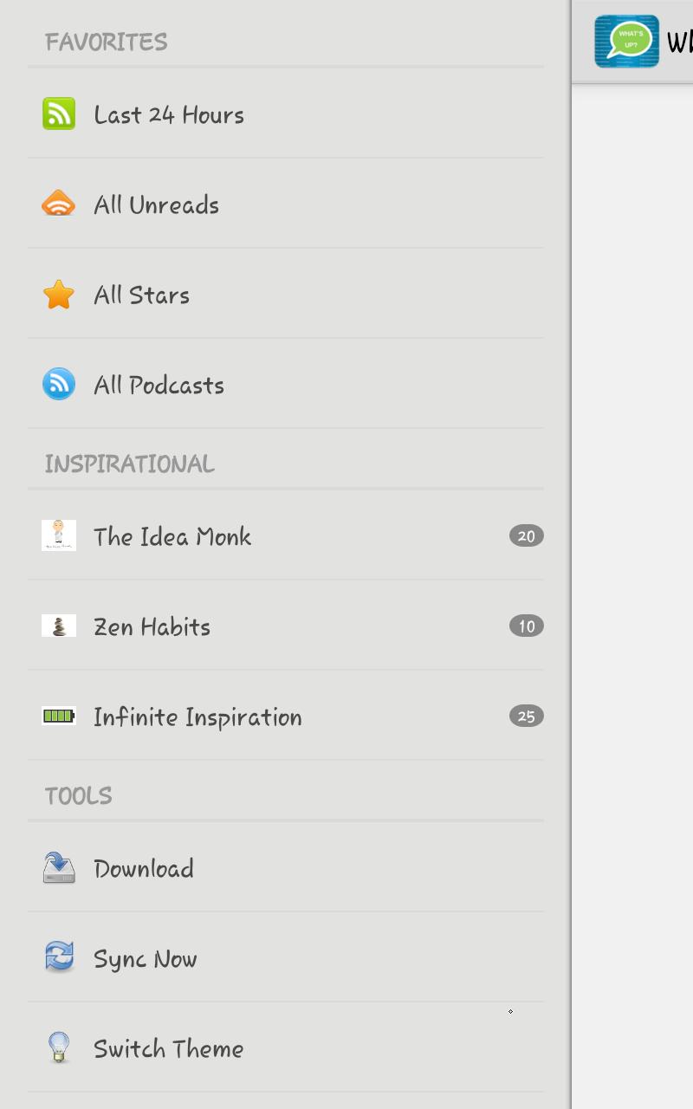This screenshot has width=693, height=1109.
Task: Tap the Sync Now label
Action: [x=146, y=959]
